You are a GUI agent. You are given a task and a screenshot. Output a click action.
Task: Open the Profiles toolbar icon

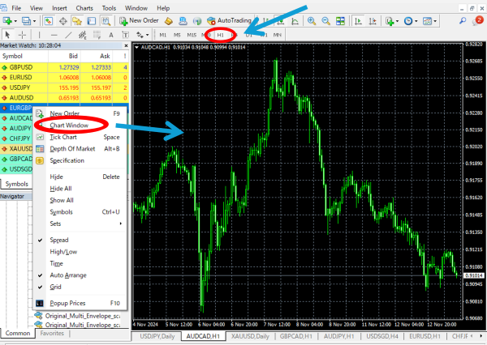tap(27, 21)
